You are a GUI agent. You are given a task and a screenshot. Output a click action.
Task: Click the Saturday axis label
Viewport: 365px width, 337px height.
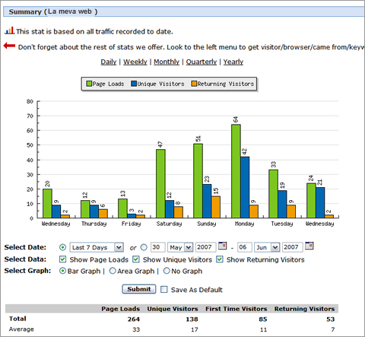pos(169,224)
